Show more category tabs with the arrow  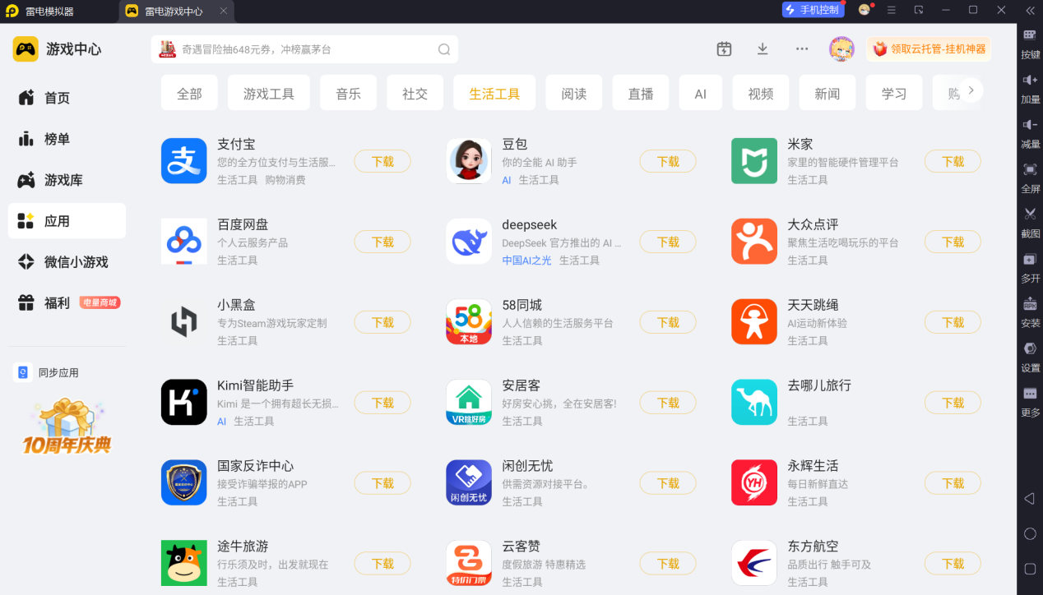pyautogui.click(x=971, y=90)
